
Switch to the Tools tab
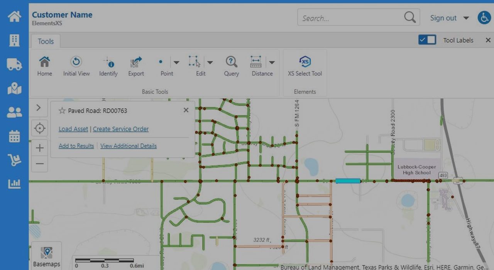[46, 41]
